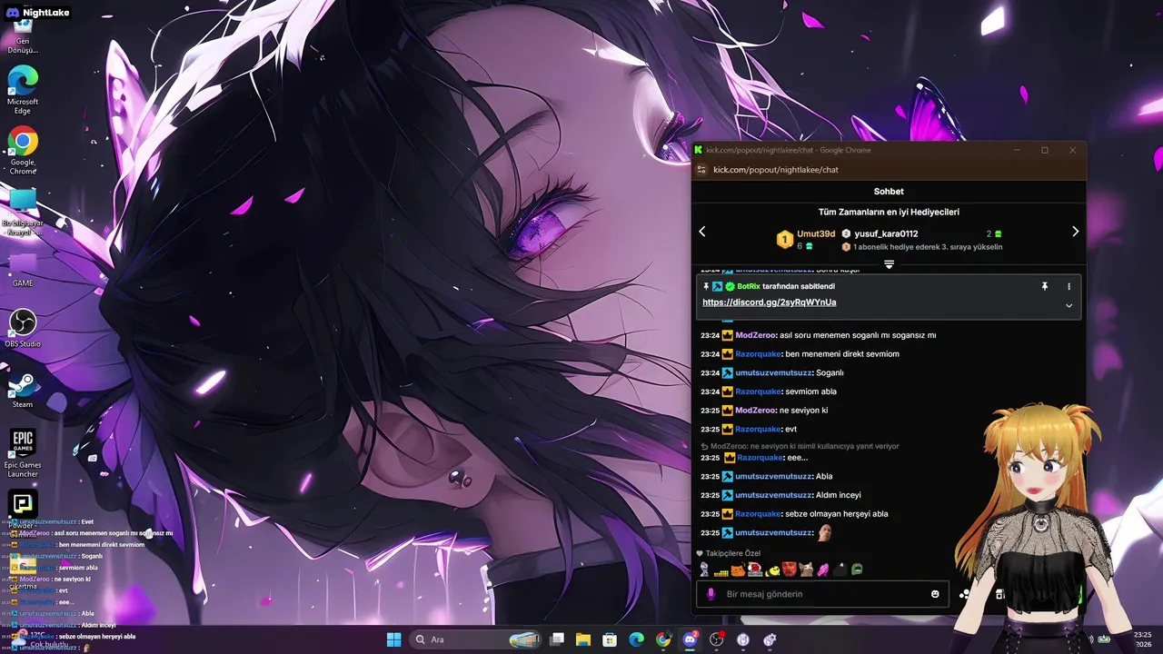Open Microsoft Store on the taskbar

[x=611, y=639]
